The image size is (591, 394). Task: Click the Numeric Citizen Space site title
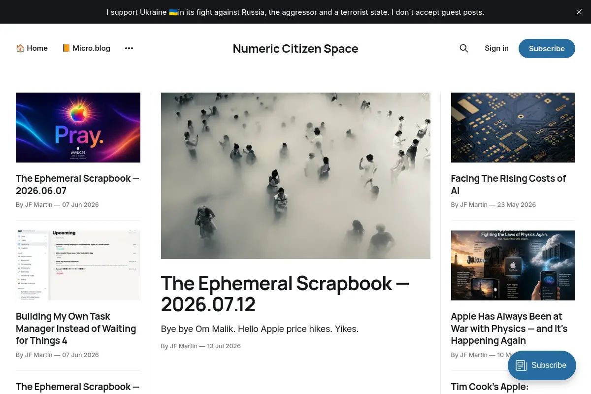click(x=295, y=49)
